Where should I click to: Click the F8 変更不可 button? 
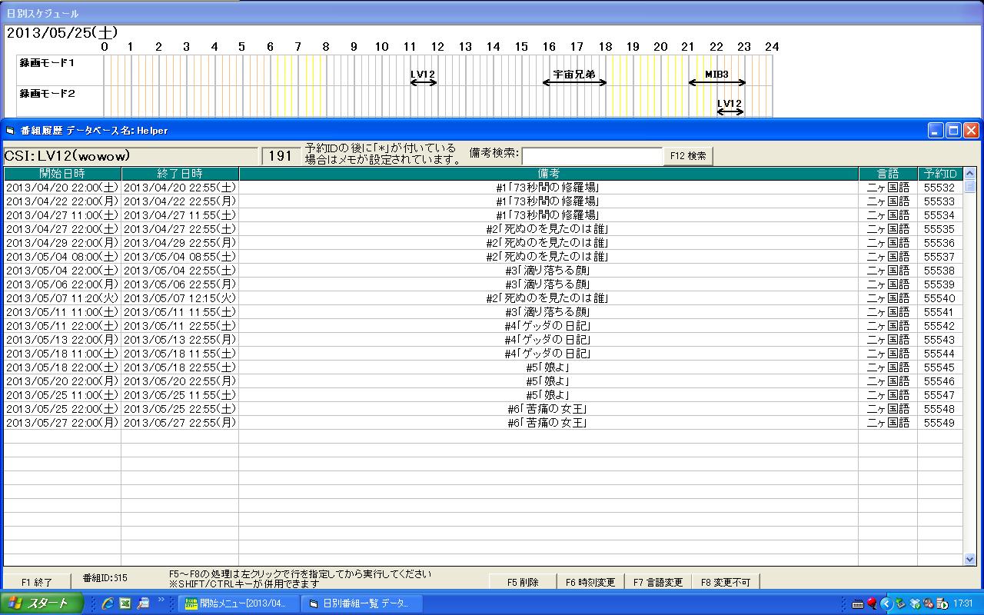(x=726, y=582)
